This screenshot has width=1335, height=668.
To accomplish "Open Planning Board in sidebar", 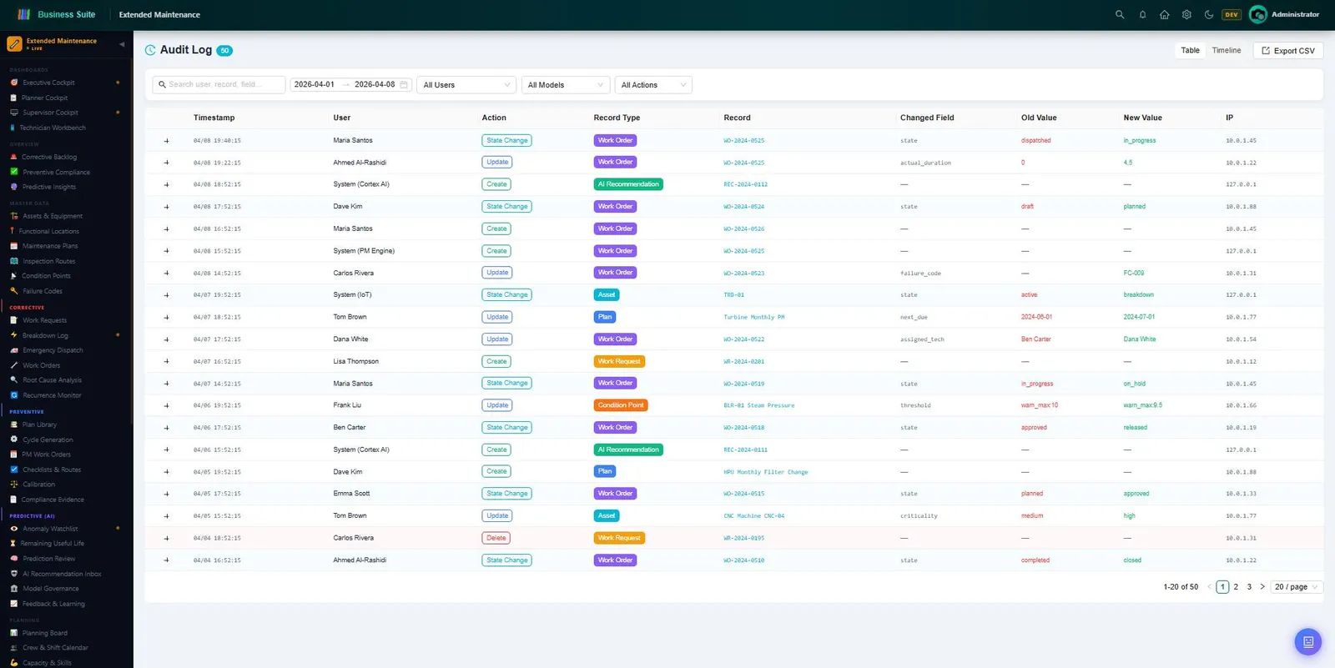I will tap(44, 633).
